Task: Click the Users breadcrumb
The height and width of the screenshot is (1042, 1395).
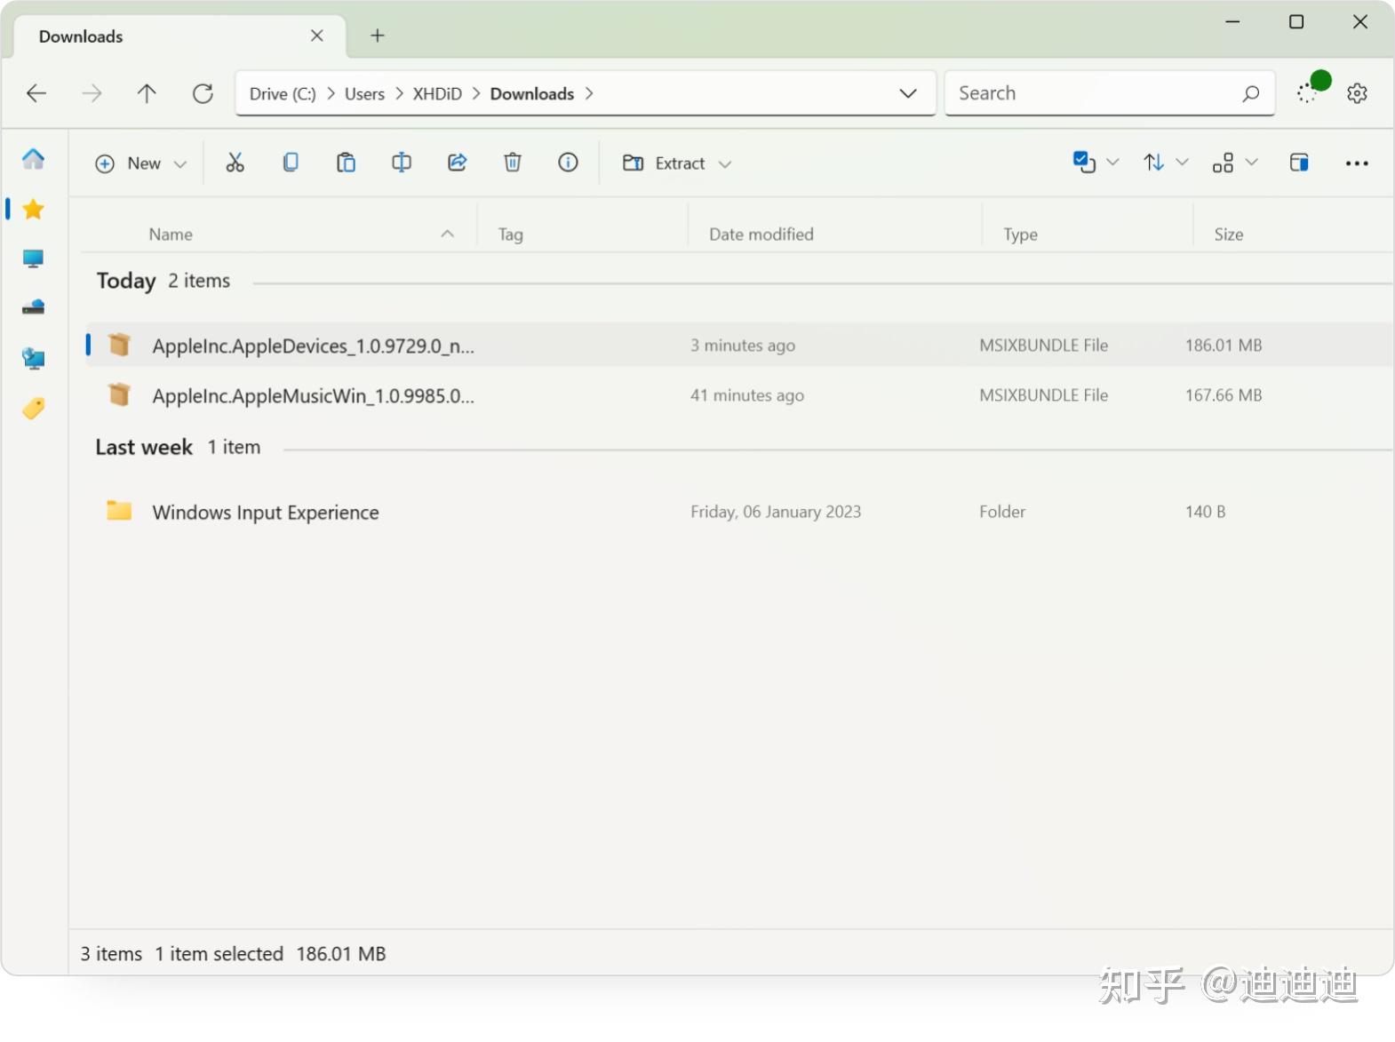Action: (x=364, y=93)
